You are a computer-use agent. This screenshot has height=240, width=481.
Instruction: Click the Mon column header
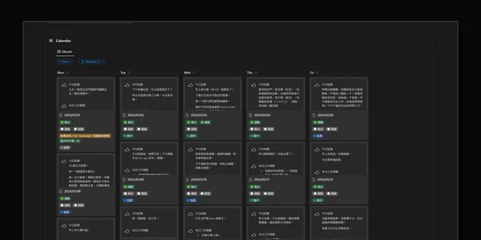pos(60,73)
